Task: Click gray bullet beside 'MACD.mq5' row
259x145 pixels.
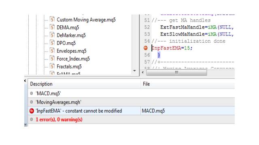Action: tap(32, 93)
